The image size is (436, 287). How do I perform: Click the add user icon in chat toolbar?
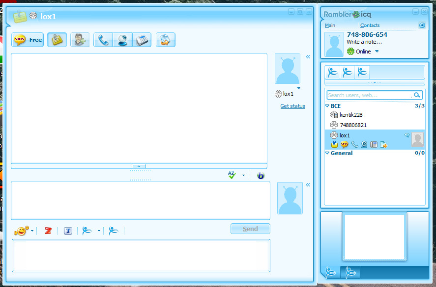[x=80, y=40]
